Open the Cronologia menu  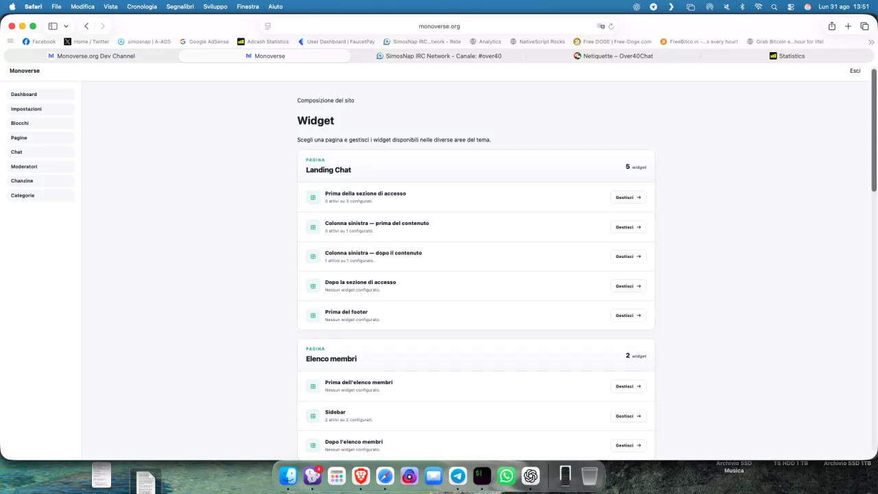click(x=142, y=6)
